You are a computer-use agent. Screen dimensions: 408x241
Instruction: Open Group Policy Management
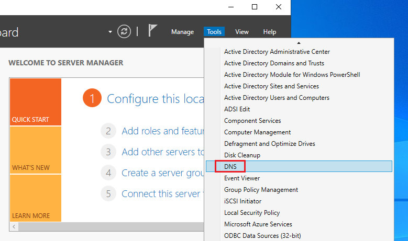261,190
